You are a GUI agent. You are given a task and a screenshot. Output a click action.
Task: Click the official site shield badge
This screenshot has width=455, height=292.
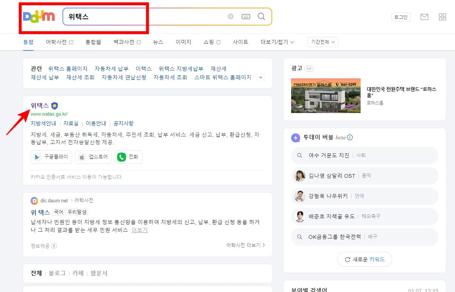[x=55, y=106]
